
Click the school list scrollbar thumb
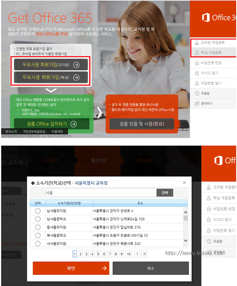[186, 218]
